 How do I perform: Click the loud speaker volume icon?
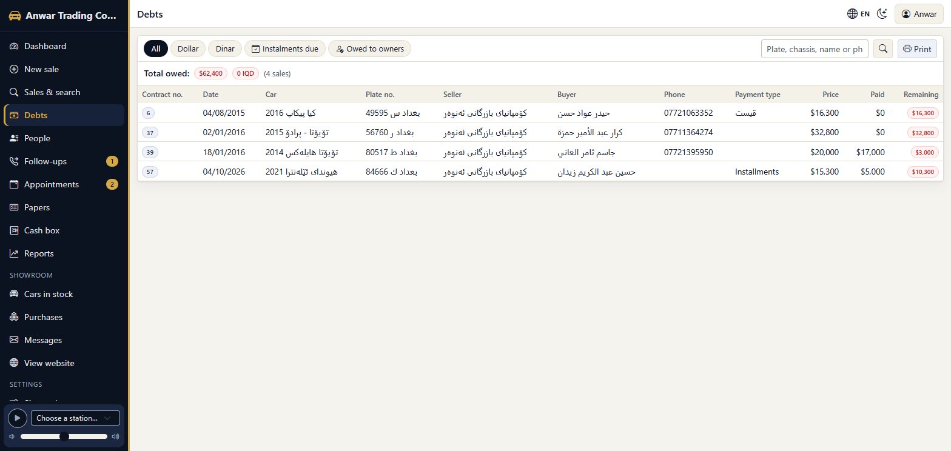(x=115, y=436)
